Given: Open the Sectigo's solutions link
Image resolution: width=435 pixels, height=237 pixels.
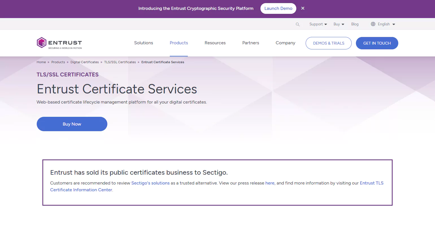Looking at the screenshot, I should point(150,183).
